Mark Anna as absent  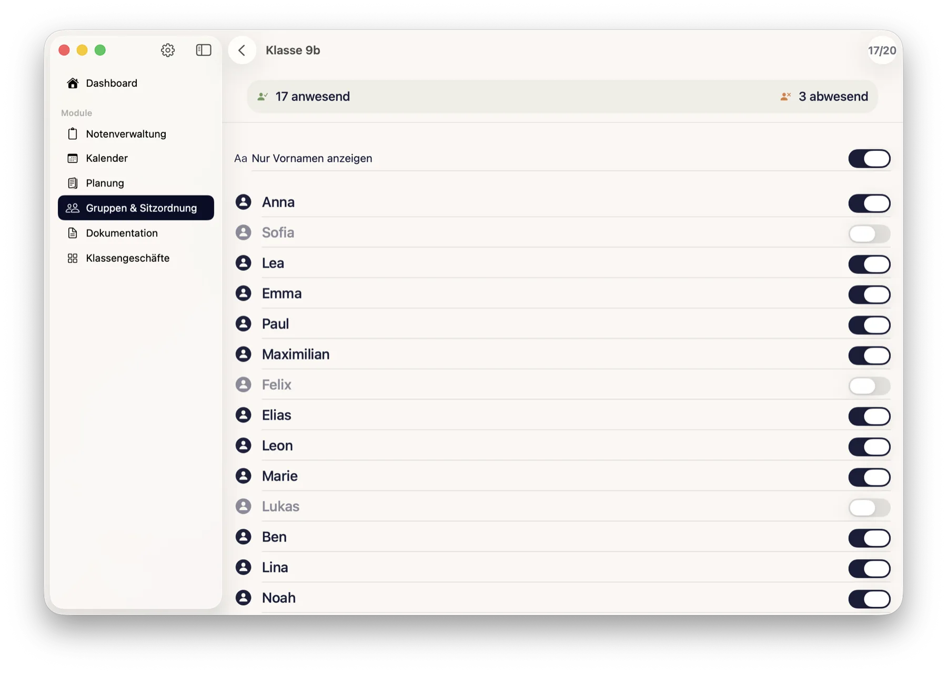869,203
